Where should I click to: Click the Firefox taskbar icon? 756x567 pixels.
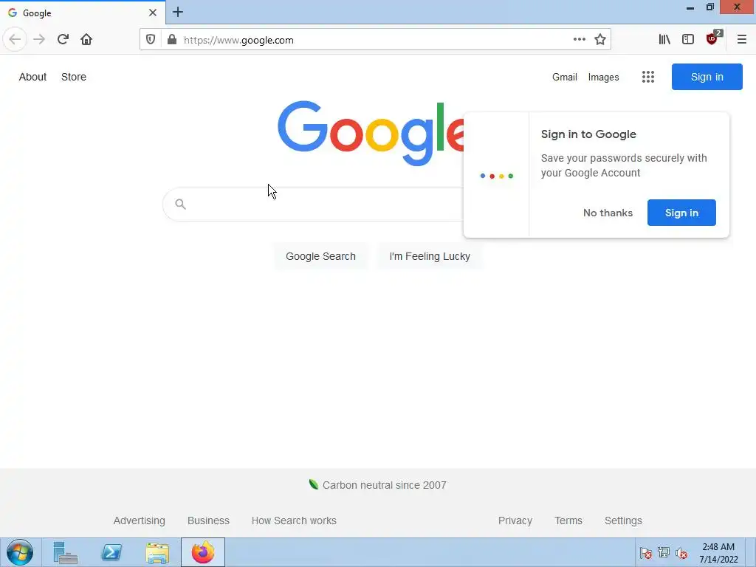click(x=203, y=552)
